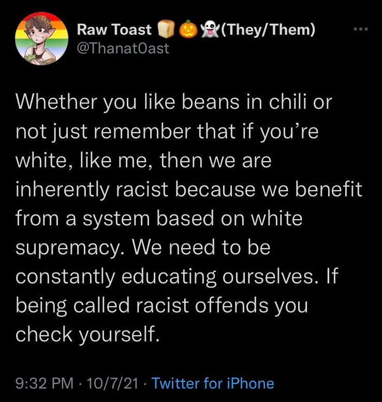
Task: Click the Raw Toast display name
Action: [x=114, y=31]
